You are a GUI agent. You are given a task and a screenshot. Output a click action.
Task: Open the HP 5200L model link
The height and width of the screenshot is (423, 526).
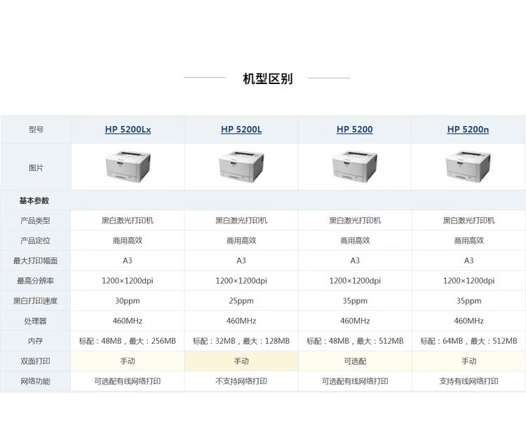point(241,130)
